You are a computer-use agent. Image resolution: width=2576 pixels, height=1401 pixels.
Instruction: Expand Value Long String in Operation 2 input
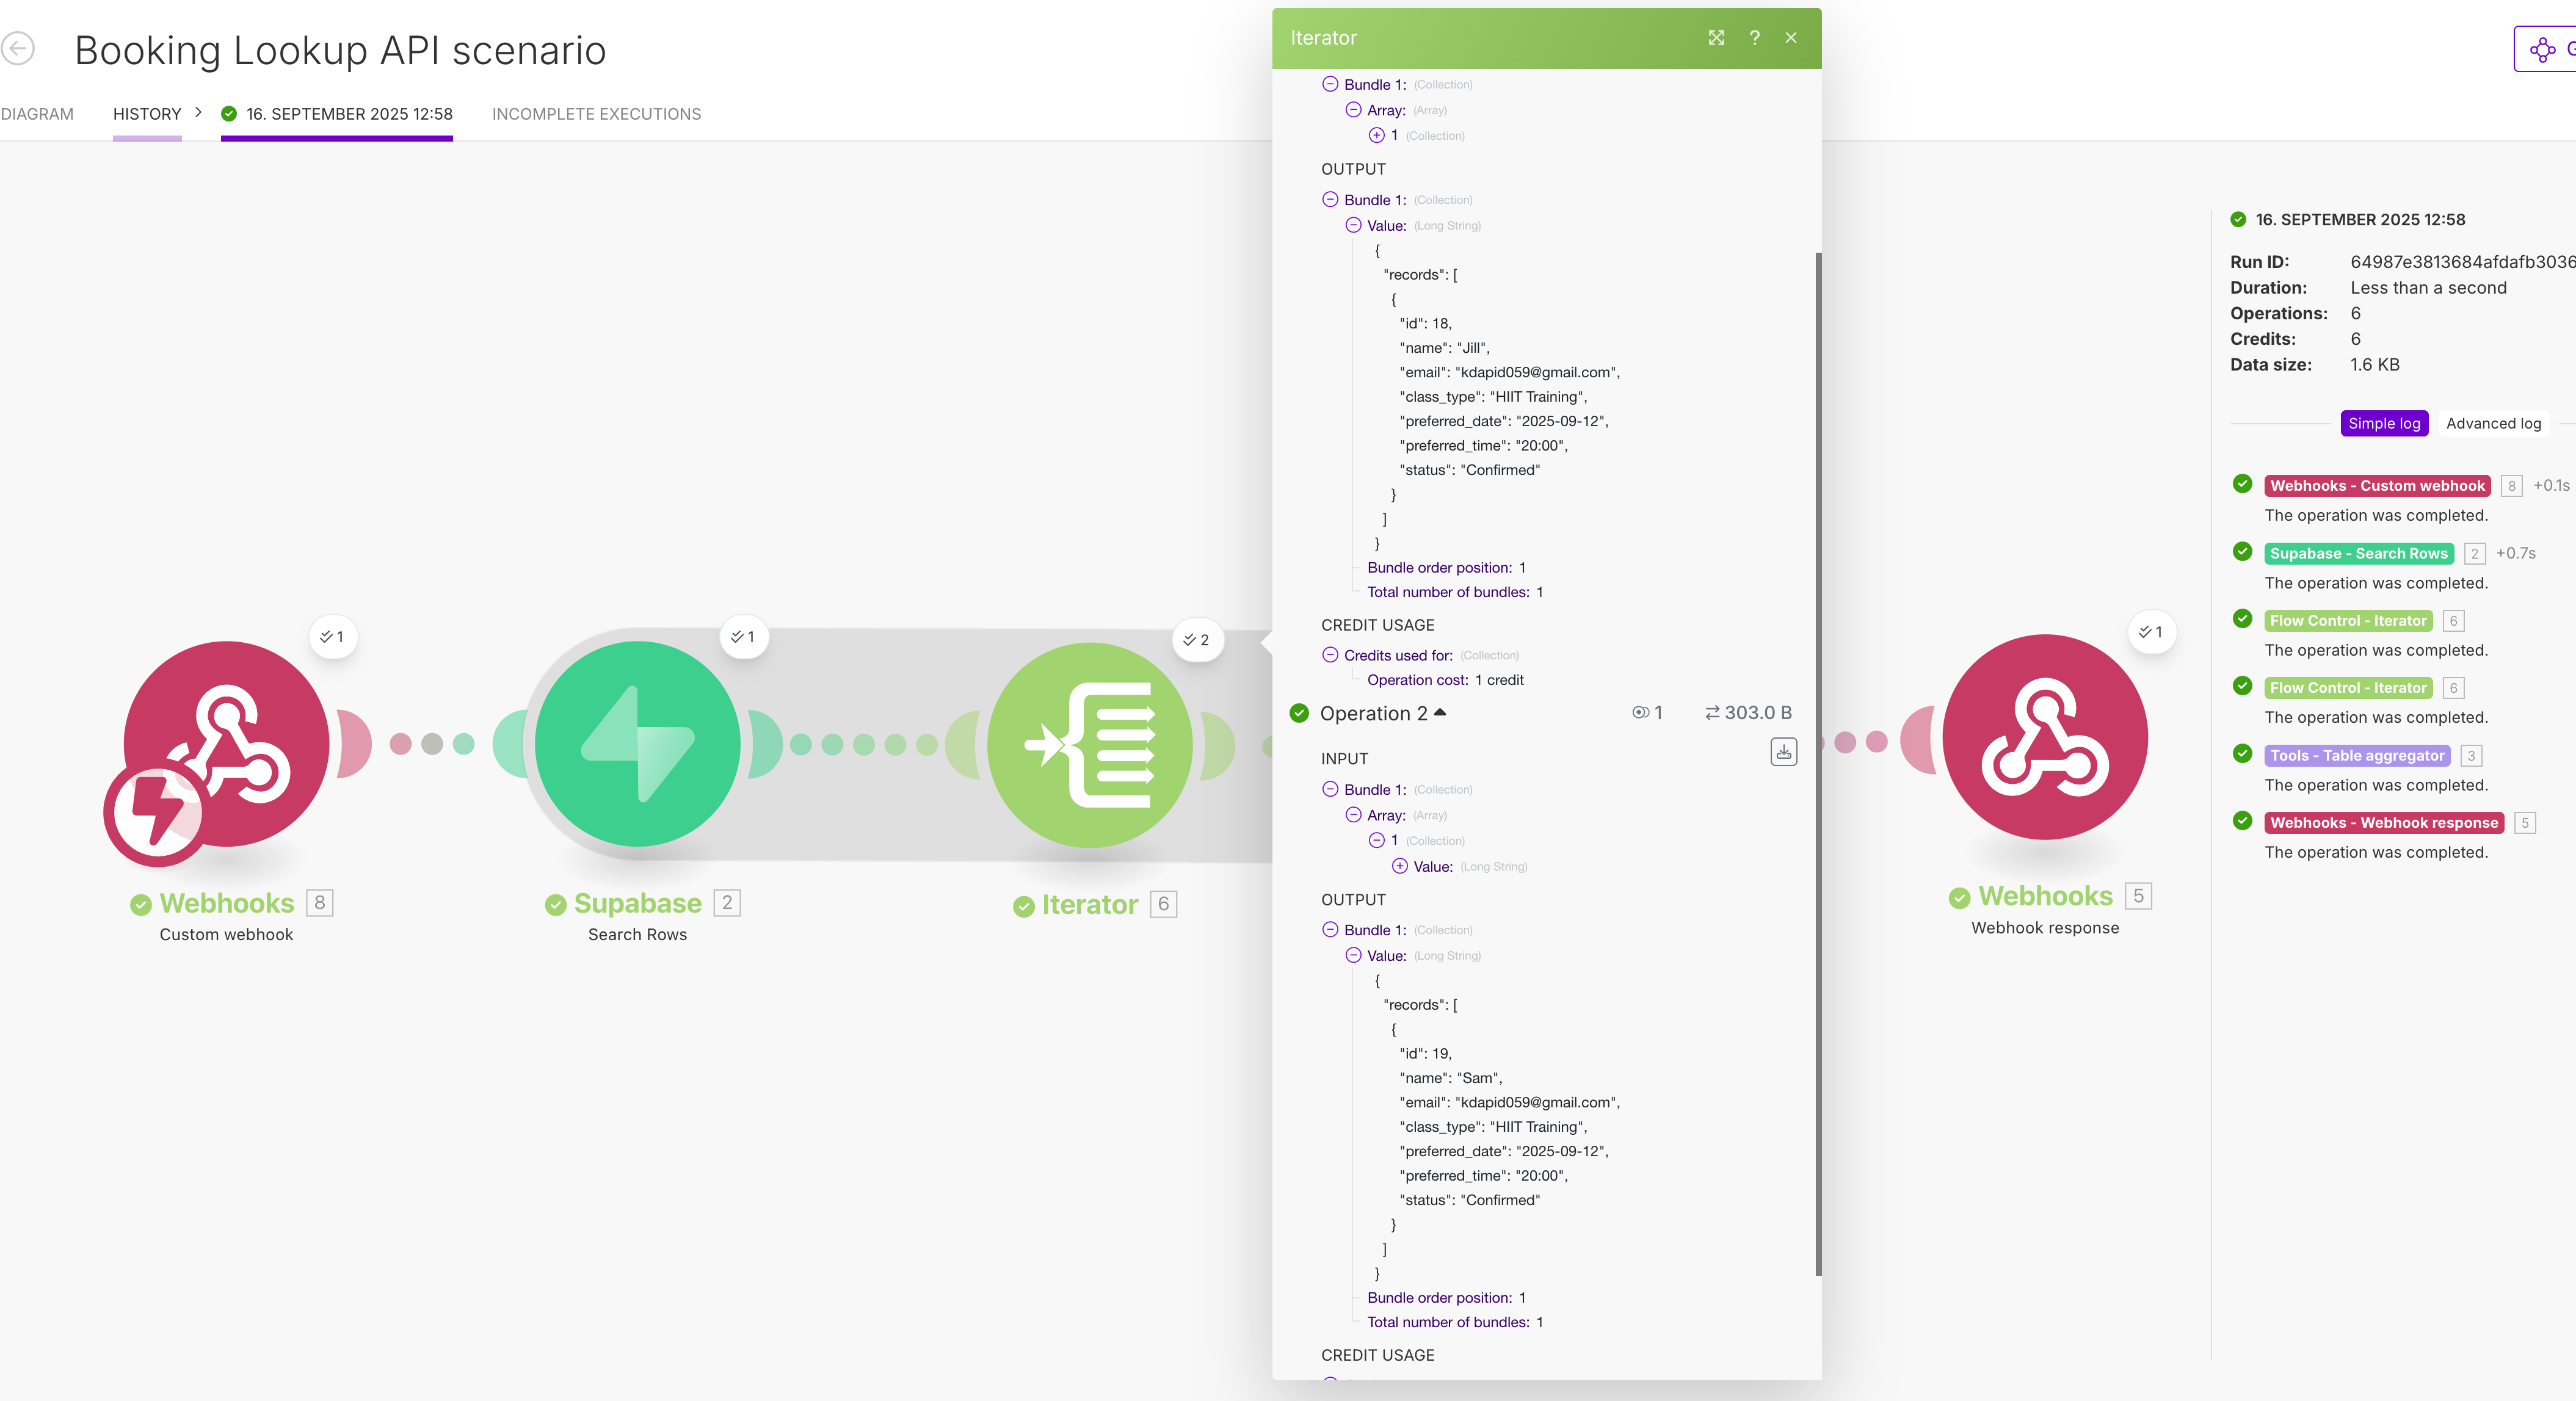(1400, 867)
